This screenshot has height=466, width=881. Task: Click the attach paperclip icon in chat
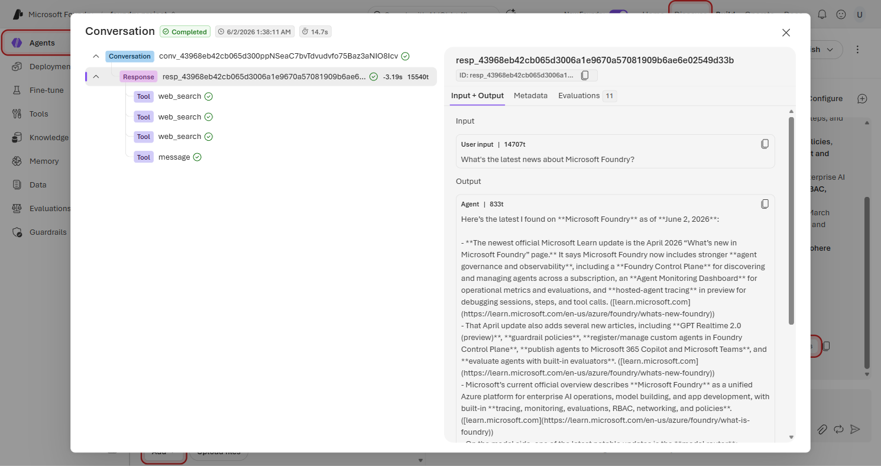(822, 429)
